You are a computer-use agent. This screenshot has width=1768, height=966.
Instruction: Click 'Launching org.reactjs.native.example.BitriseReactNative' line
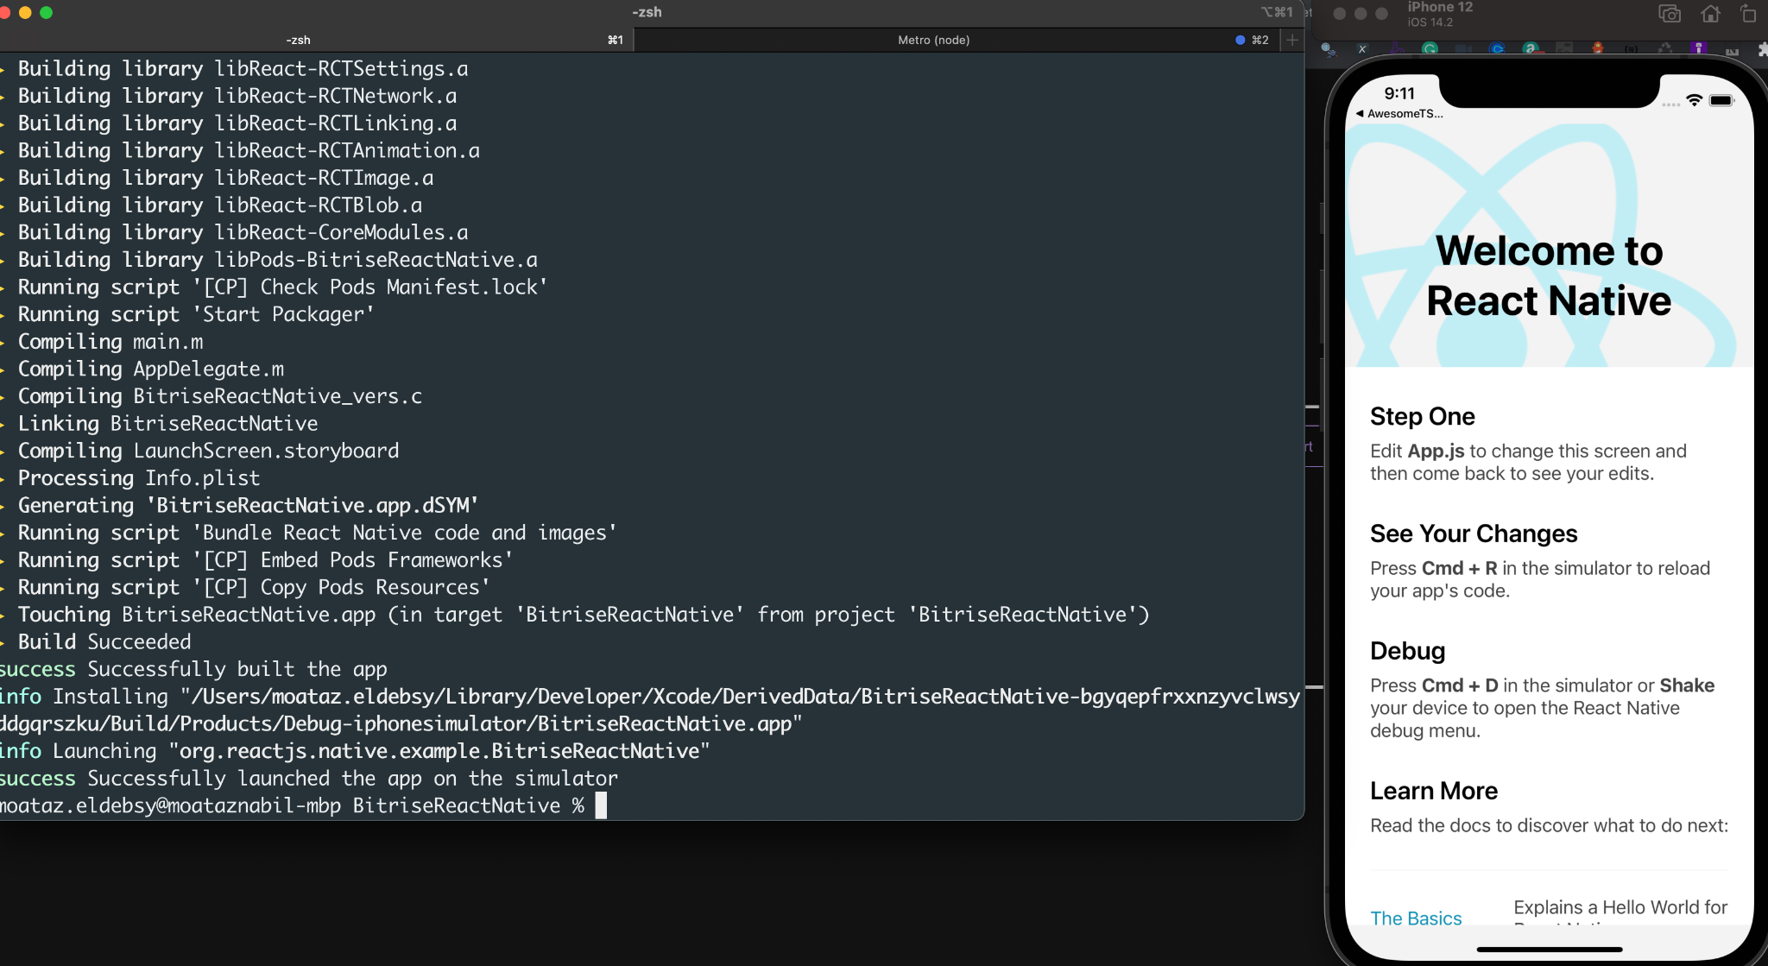click(355, 751)
